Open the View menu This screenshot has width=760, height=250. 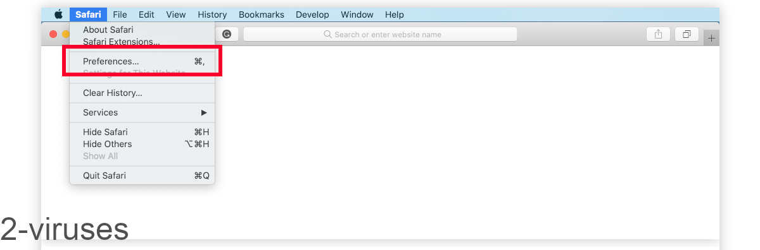(x=176, y=15)
